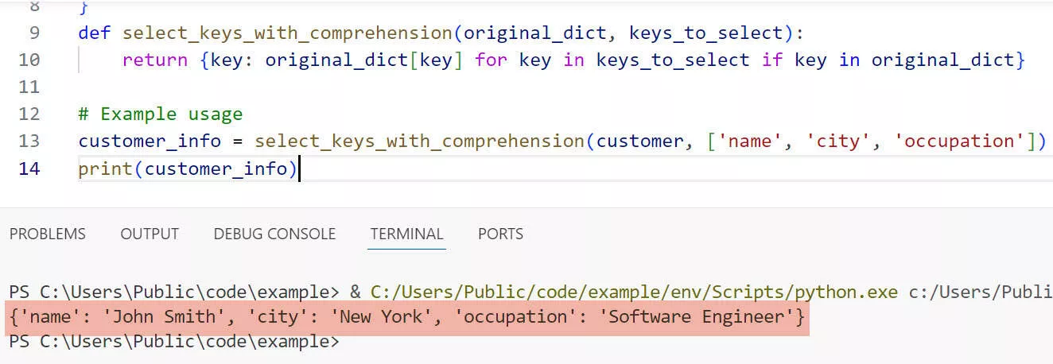The height and width of the screenshot is (364, 1053).
Task: Select the DEBUG CONSOLE tab
Action: click(274, 234)
